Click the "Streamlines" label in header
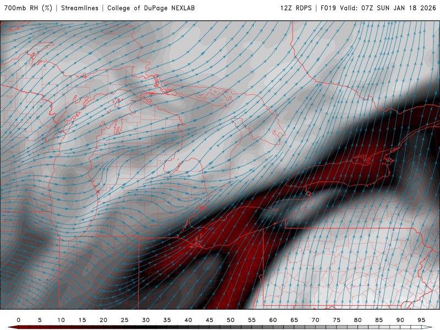The height and width of the screenshot is (330, 440). coord(80,8)
